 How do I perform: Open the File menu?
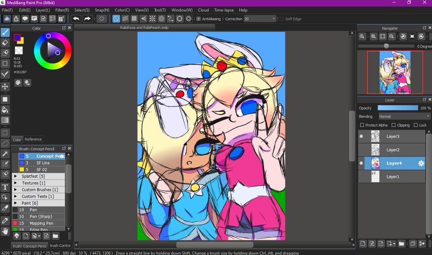pos(7,10)
